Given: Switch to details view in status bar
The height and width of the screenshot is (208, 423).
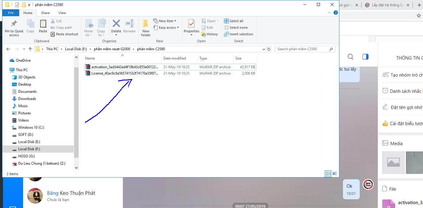Looking at the screenshot, I should 328,174.
